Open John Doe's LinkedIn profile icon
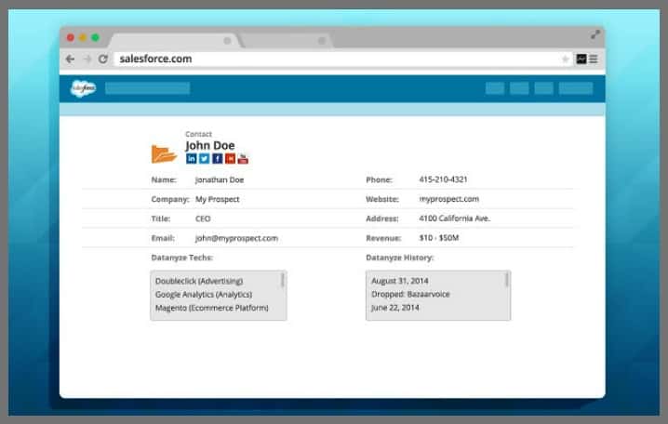 [x=192, y=158]
